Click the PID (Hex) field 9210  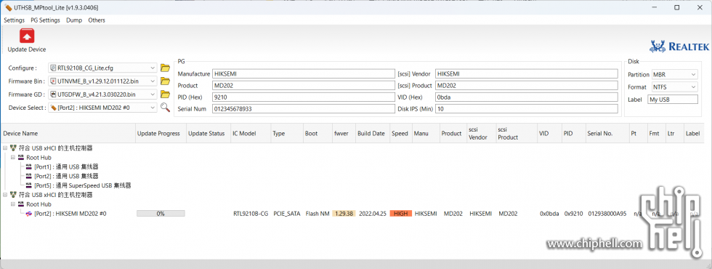pos(304,97)
